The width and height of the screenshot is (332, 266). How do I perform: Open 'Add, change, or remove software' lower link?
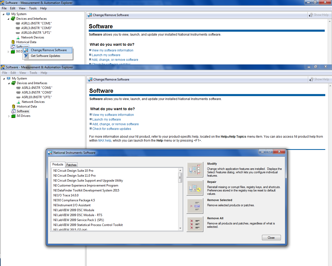tap(115, 124)
